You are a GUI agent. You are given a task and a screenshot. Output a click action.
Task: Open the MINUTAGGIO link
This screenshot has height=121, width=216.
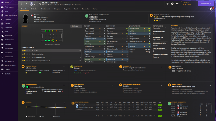point(177,84)
